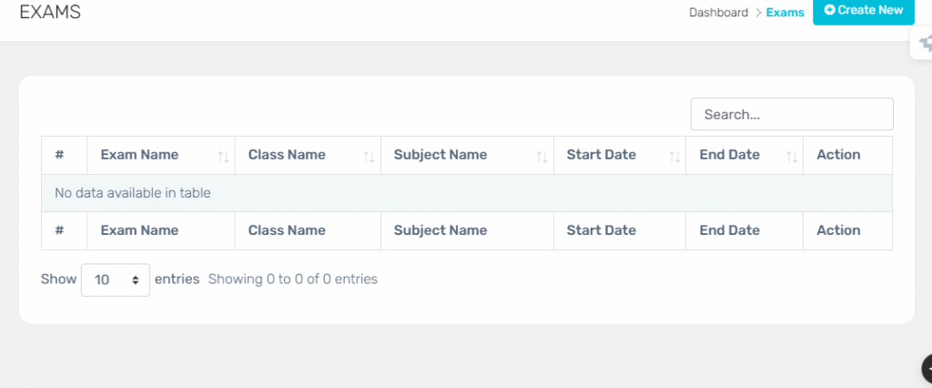Sort by Exam Name arrows icon

click(x=224, y=157)
